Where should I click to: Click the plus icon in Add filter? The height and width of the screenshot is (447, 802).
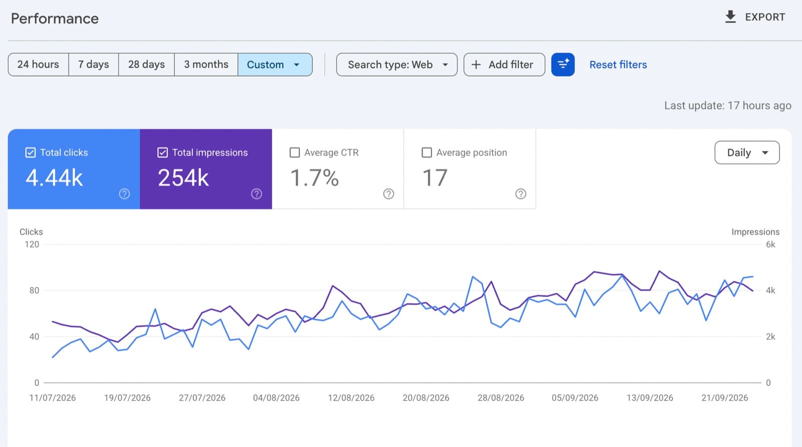(x=476, y=65)
